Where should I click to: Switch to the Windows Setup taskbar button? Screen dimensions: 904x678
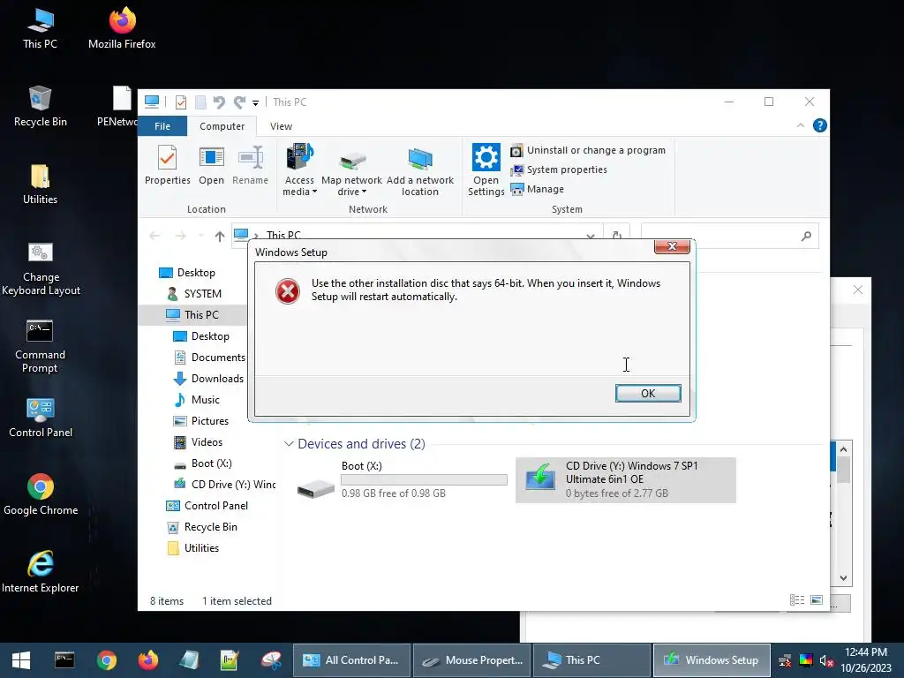(711, 660)
